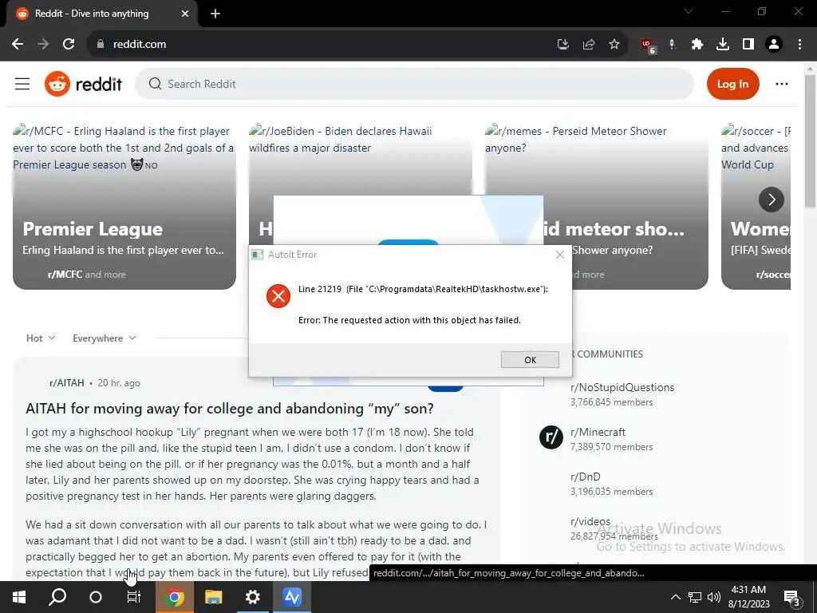Screen dimensions: 817x613
Task: Open the AITAH moving away post title
Action: [x=229, y=408]
